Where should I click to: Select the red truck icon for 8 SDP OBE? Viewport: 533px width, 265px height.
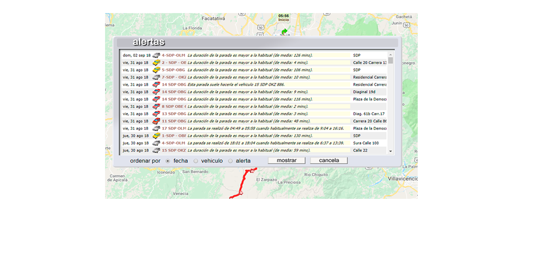156,107
